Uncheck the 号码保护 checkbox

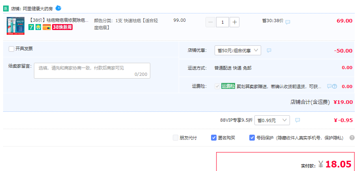tap(252, 138)
